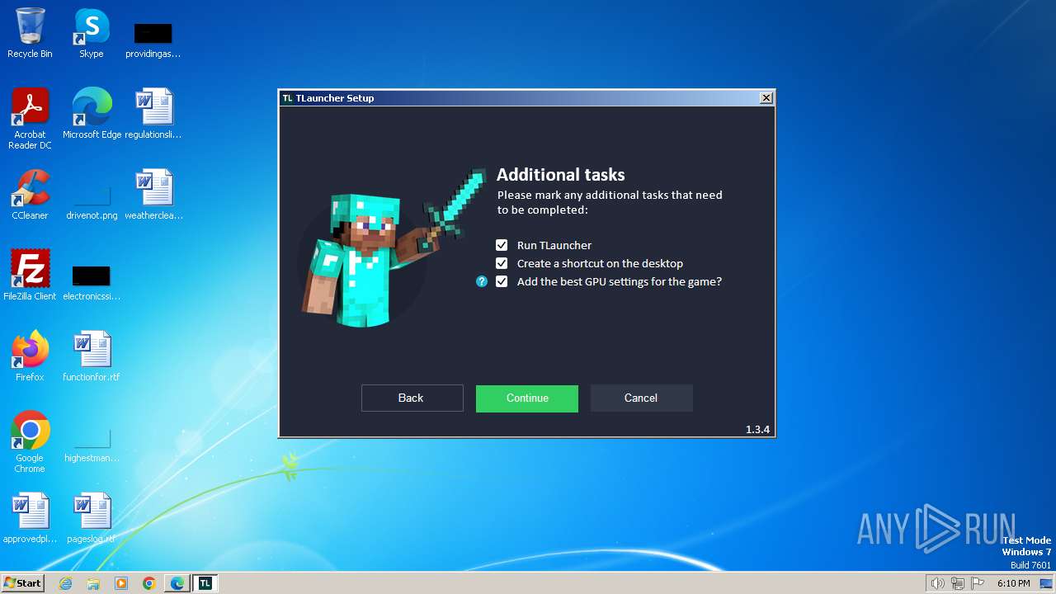The height and width of the screenshot is (594, 1056).
Task: Click the Continue button
Action: tap(527, 398)
